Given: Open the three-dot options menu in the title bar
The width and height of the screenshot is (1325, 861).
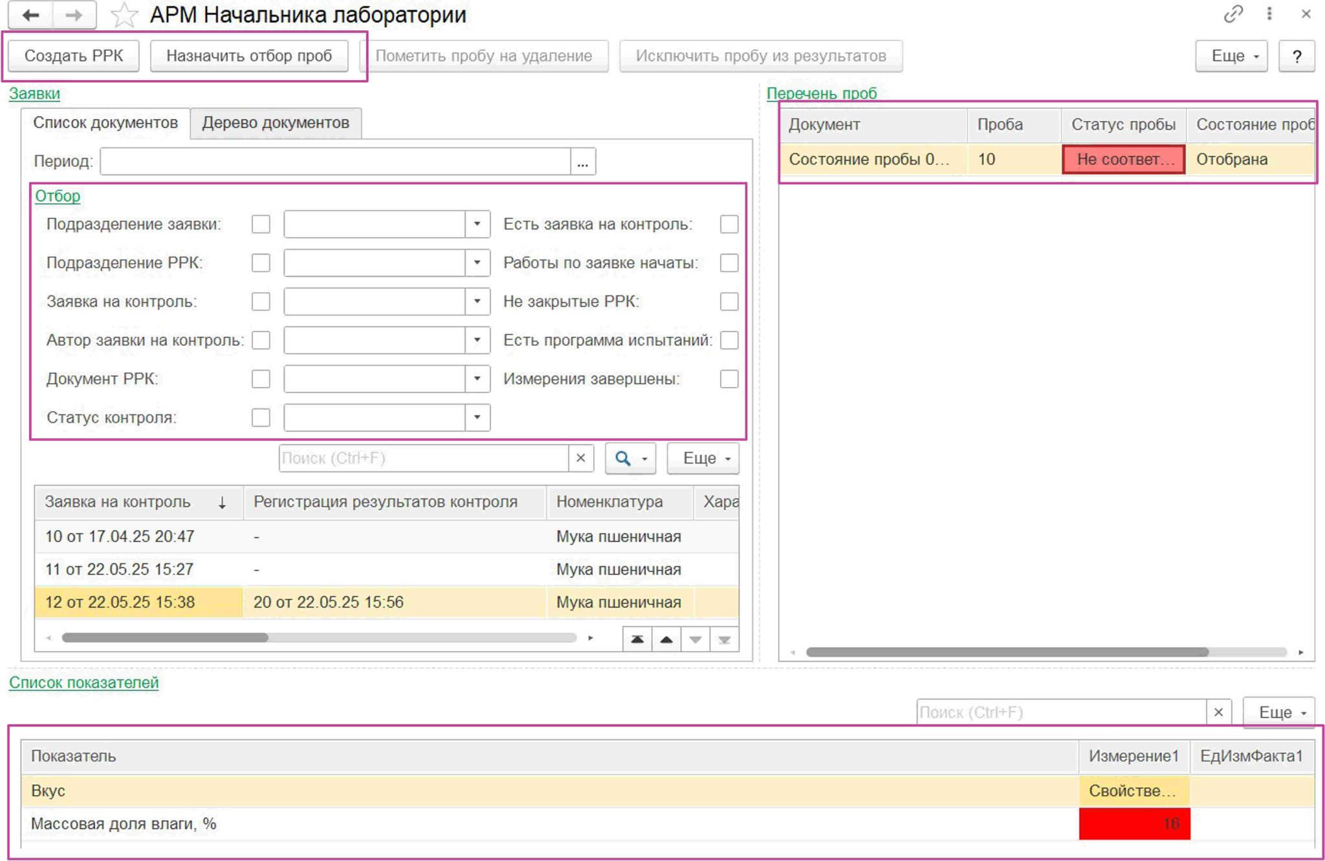Looking at the screenshot, I should click(x=1269, y=14).
